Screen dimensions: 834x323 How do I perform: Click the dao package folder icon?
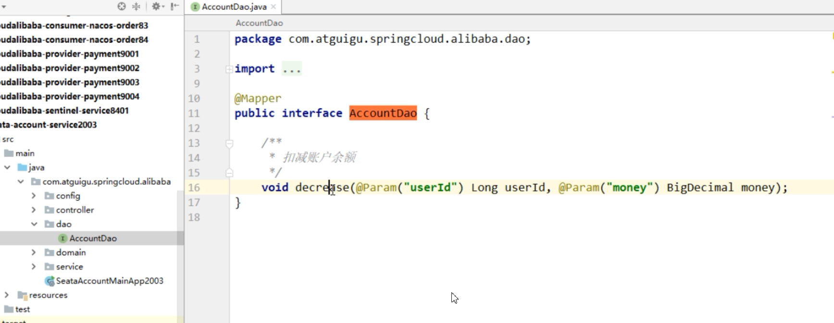click(x=49, y=224)
